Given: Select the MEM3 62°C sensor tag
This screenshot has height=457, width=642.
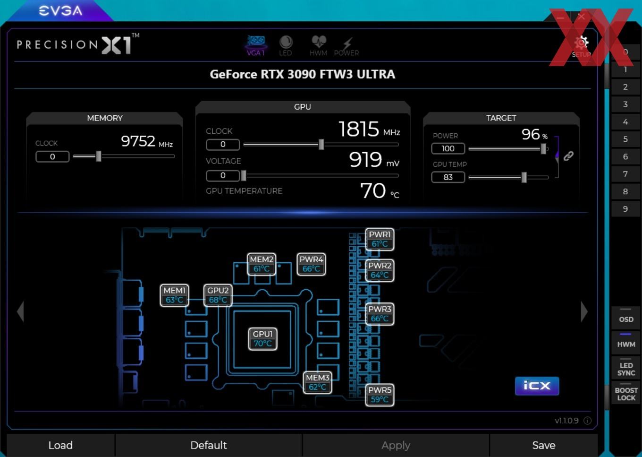Looking at the screenshot, I should tap(317, 382).
